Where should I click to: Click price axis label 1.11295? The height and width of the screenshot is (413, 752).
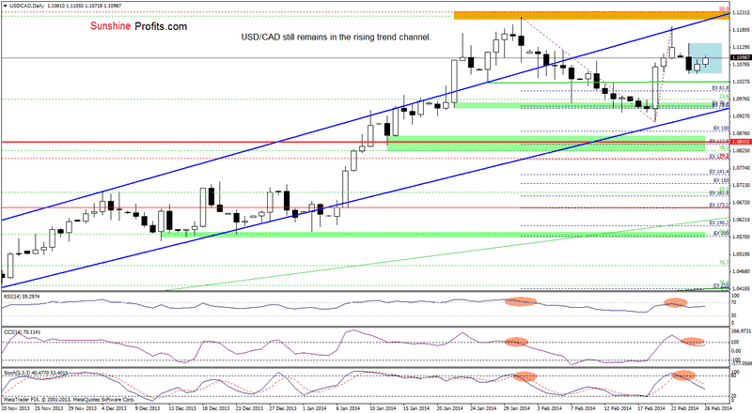742,47
